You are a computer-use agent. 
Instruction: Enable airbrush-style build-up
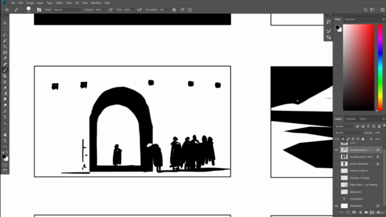pos(139,10)
